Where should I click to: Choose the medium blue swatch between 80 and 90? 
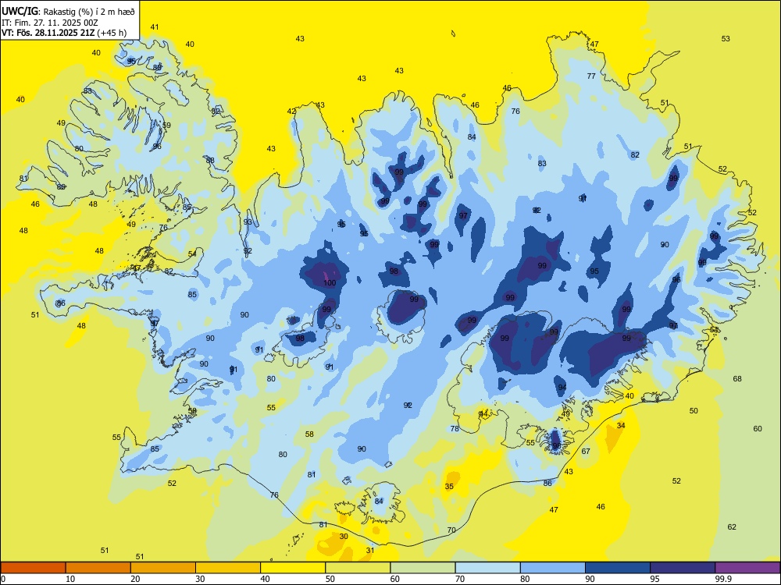[x=553, y=568]
